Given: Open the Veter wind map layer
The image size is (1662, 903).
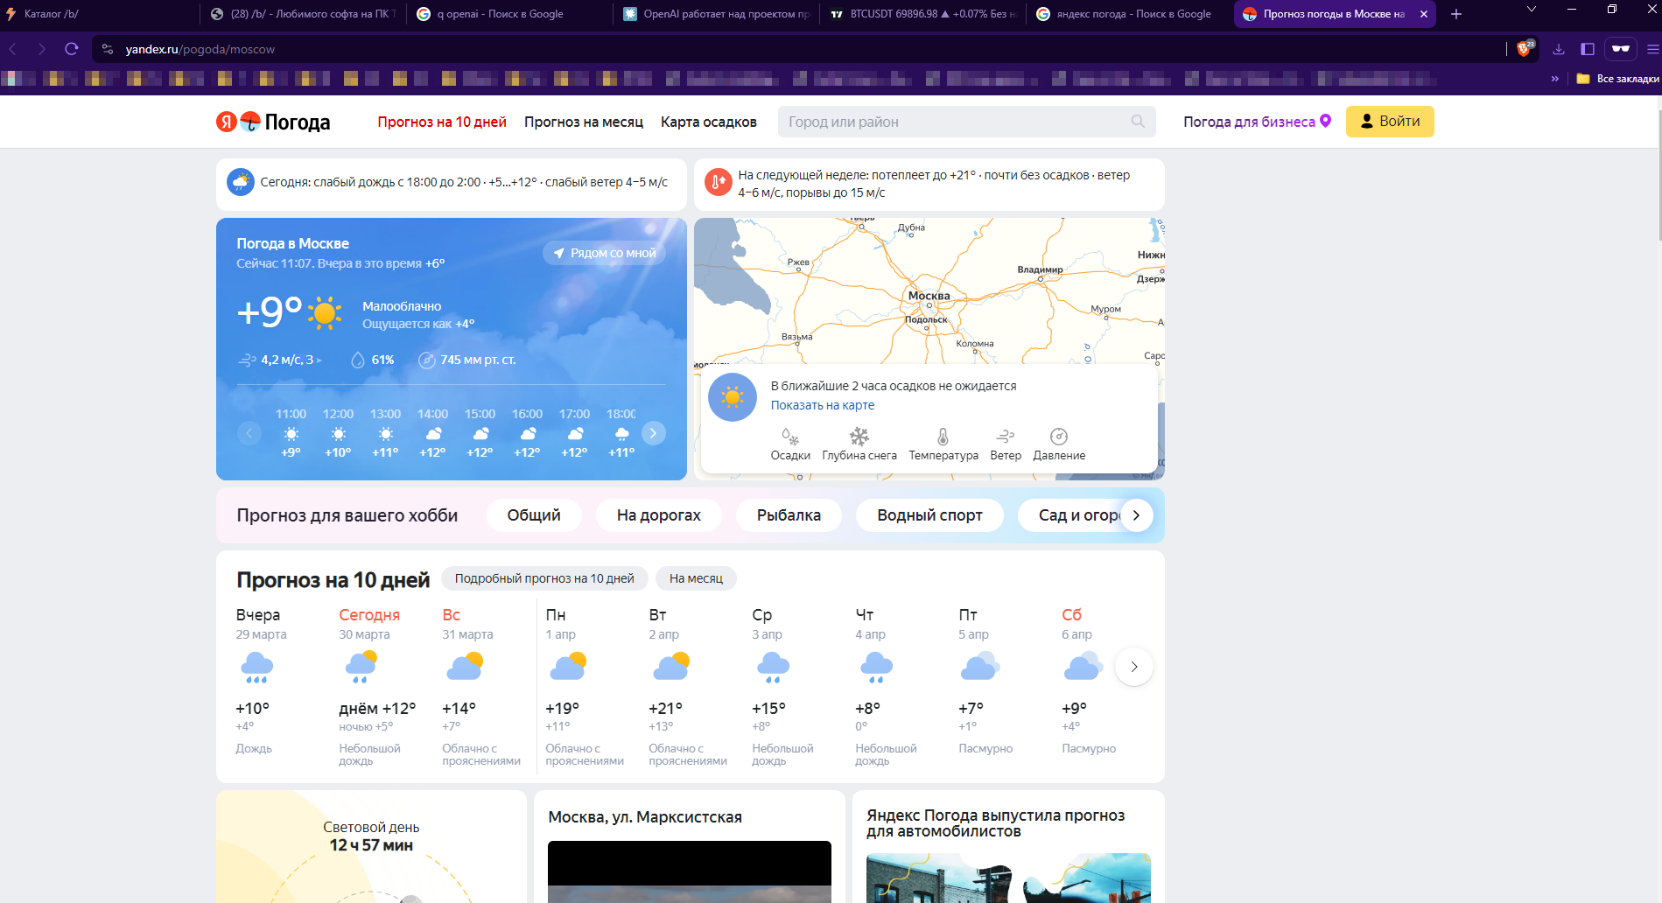Looking at the screenshot, I should click(1006, 444).
